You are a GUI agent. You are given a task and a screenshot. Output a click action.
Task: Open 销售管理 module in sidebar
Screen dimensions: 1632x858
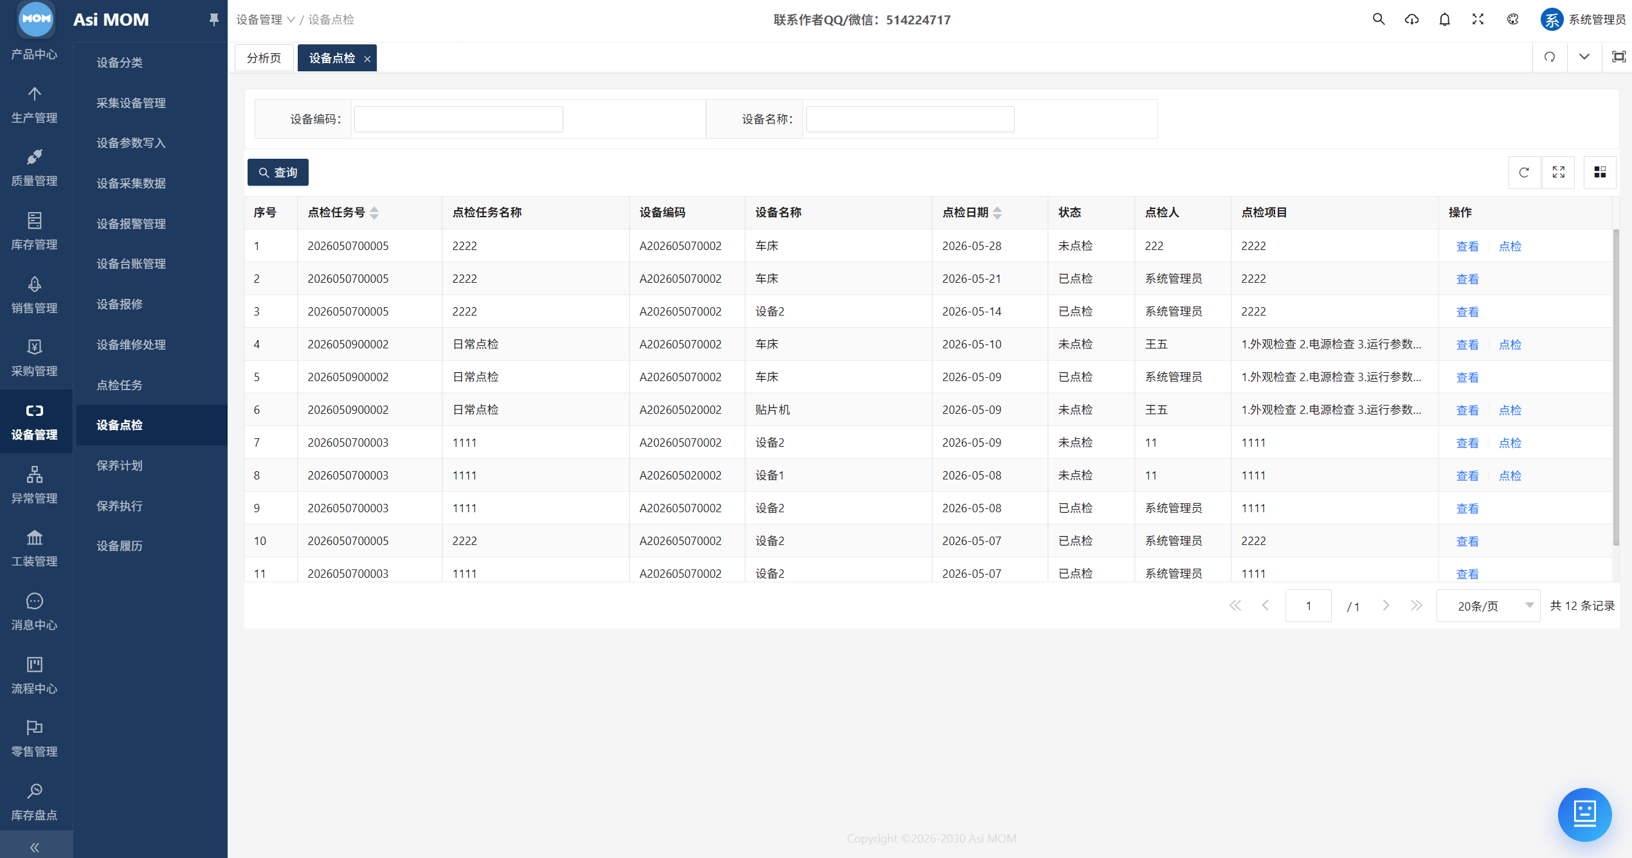[35, 296]
